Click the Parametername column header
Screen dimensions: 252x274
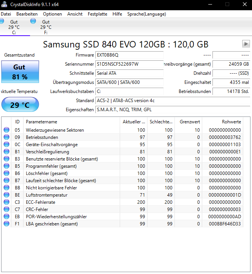point(71,121)
